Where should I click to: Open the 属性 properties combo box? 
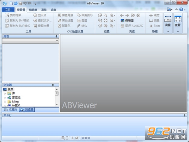[x=31, y=41]
